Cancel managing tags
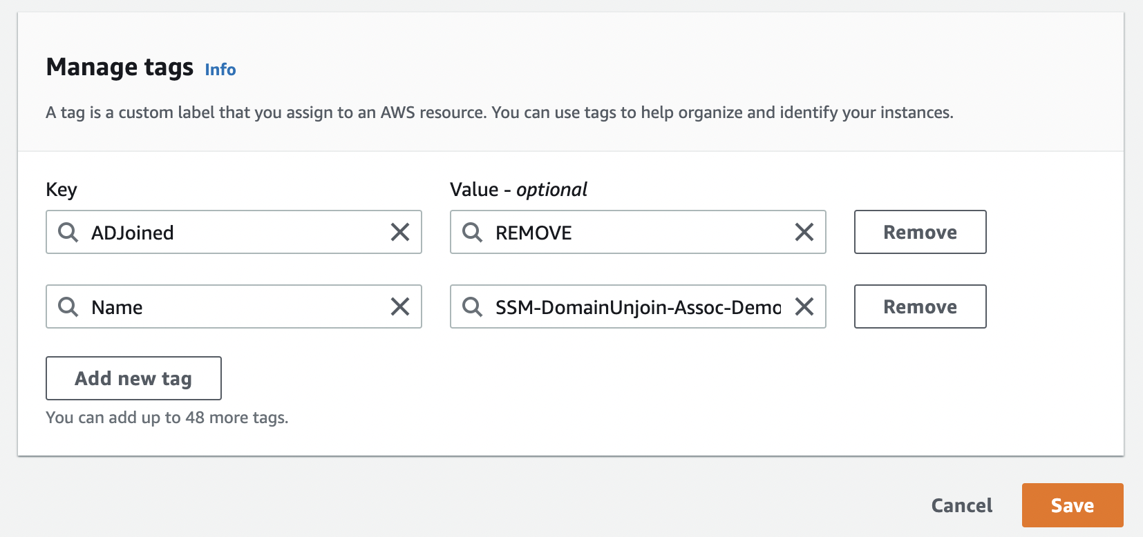 961,505
